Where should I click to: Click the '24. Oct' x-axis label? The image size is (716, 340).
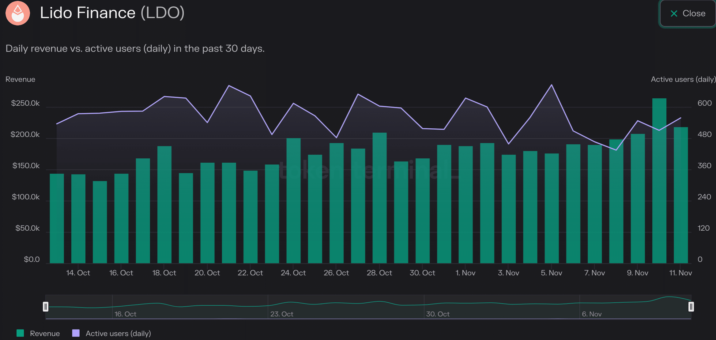pyautogui.click(x=293, y=273)
